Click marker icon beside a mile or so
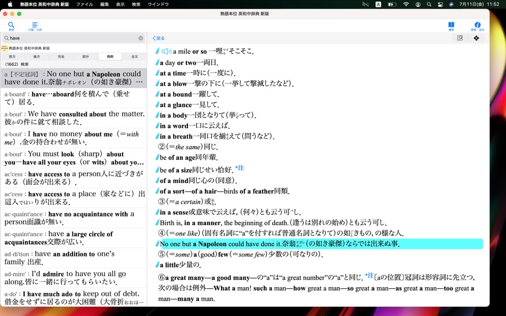This screenshot has height=316, width=506. (157, 51)
